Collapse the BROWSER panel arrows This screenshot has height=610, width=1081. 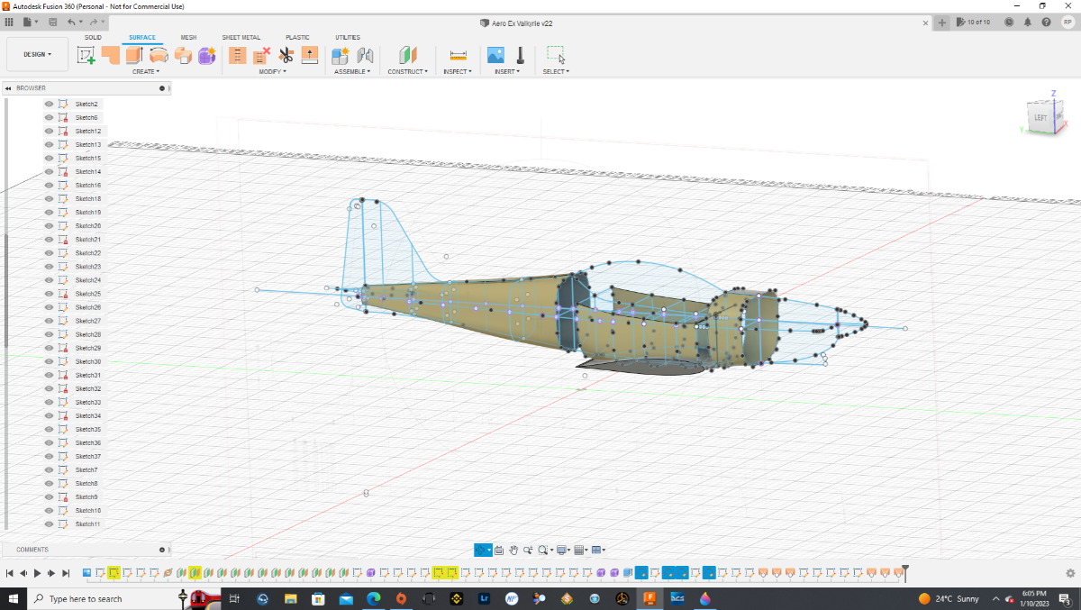(8, 88)
